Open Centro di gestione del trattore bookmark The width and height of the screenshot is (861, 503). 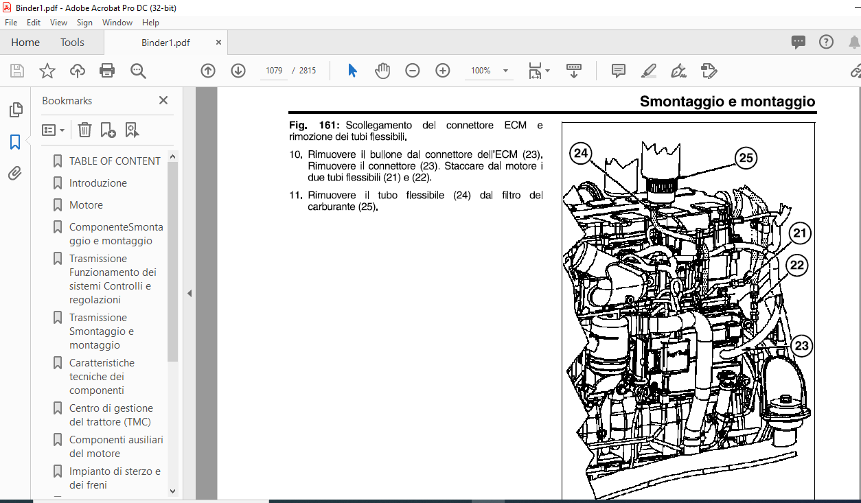click(110, 415)
